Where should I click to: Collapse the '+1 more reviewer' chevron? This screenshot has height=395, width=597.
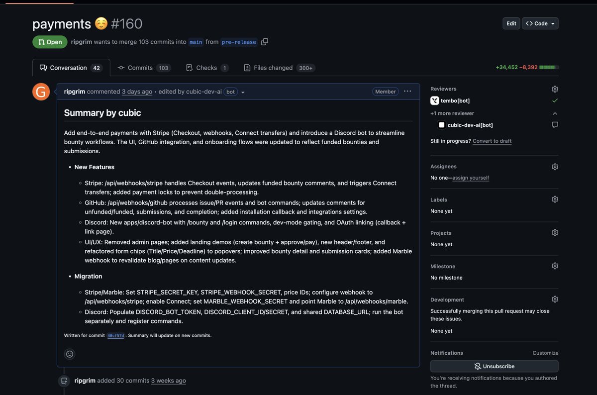555,113
